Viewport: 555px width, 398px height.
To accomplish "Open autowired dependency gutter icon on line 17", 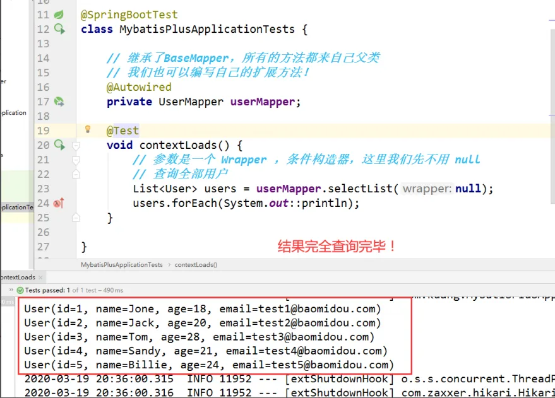I will point(59,102).
